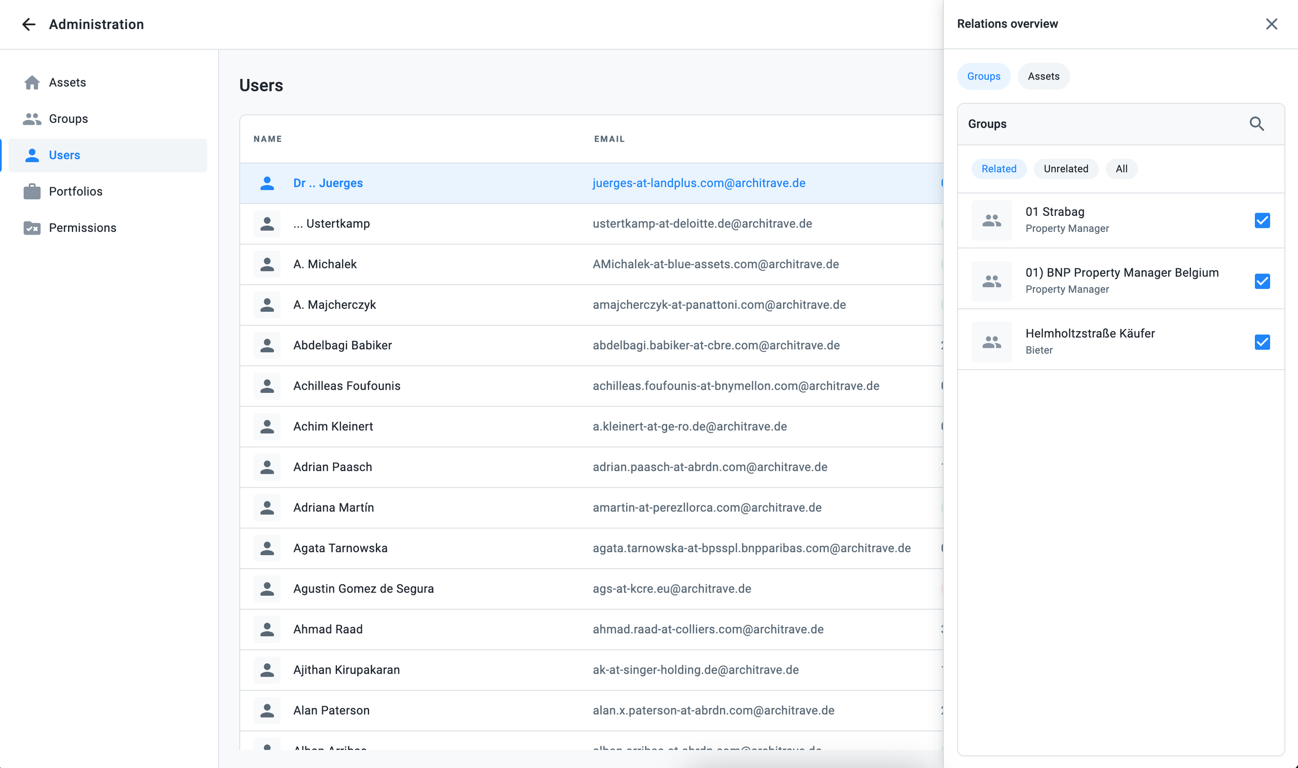Switch to the Assets tab in Relations overview
This screenshot has width=1298, height=768.
pos(1043,76)
